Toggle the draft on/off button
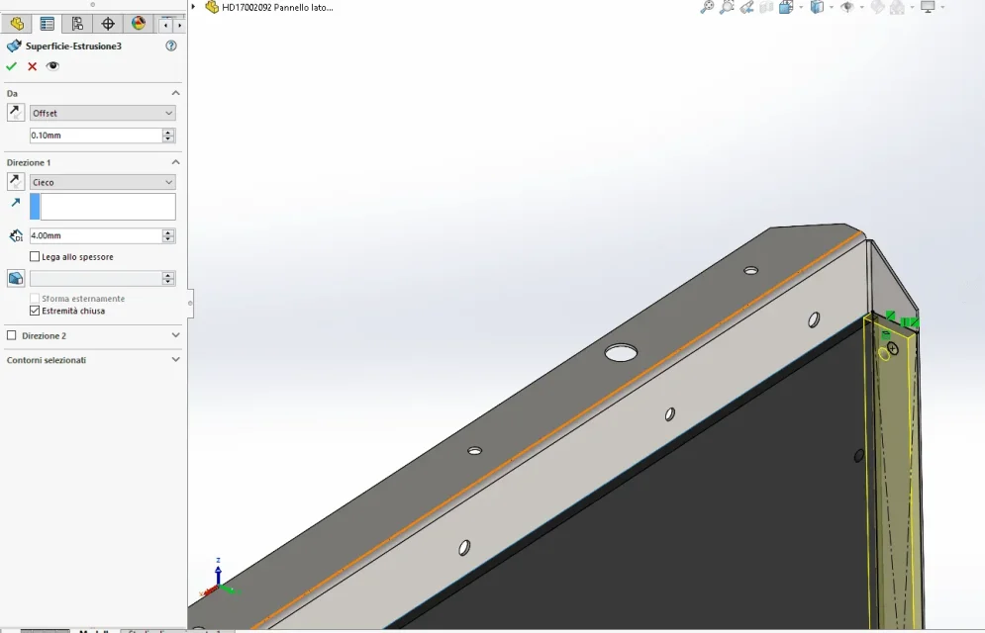 click(x=16, y=278)
